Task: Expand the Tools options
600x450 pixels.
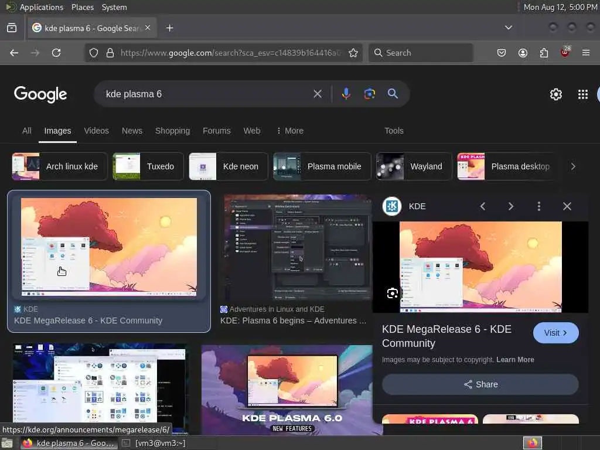Action: (x=394, y=131)
